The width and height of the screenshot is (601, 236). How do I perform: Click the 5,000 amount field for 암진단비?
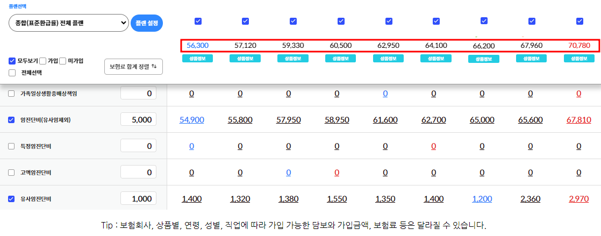tap(138, 120)
